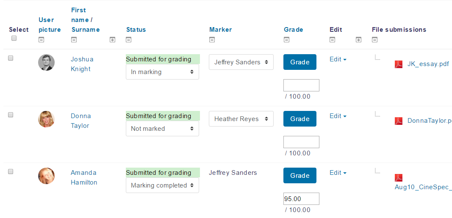Collapse the User picture column
This screenshot has height=218, width=452.
point(41,40)
